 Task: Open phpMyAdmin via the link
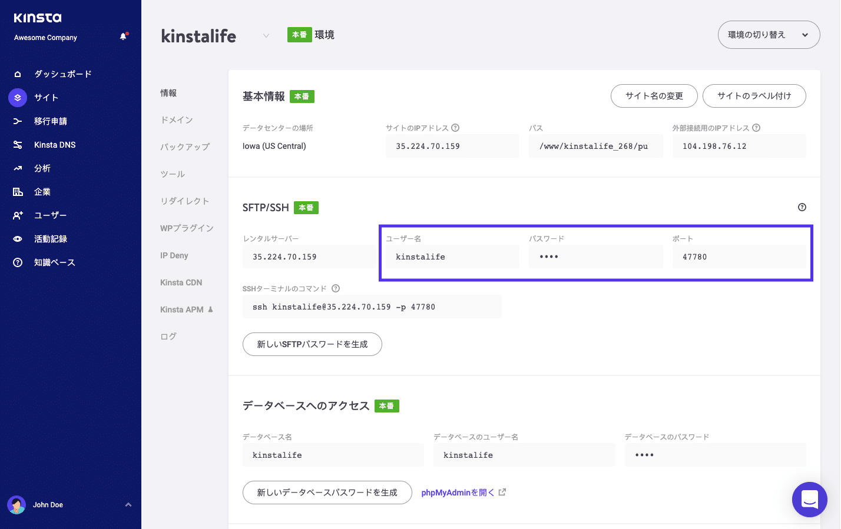click(461, 492)
